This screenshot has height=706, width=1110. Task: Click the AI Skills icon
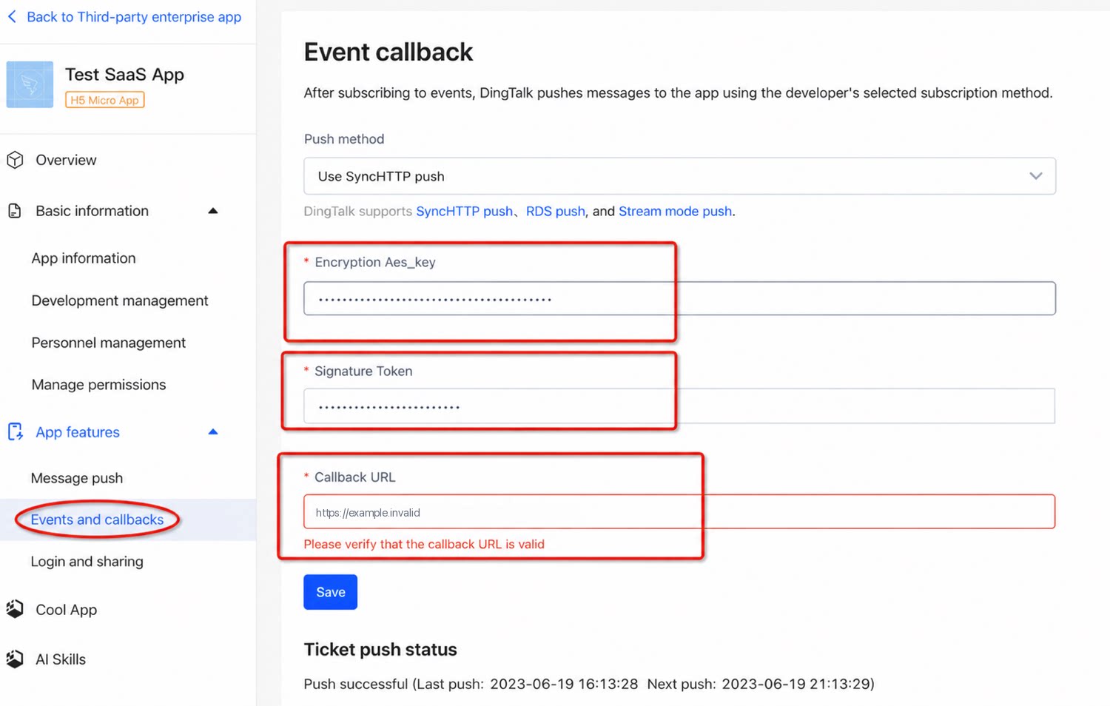15,659
